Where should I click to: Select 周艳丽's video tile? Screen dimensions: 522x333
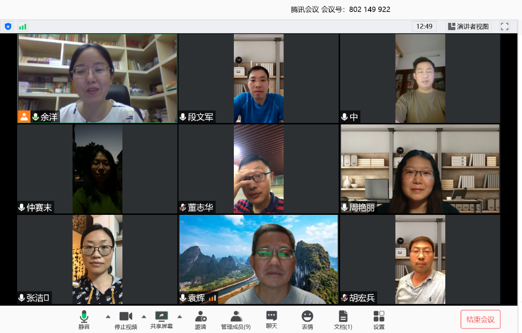point(420,169)
